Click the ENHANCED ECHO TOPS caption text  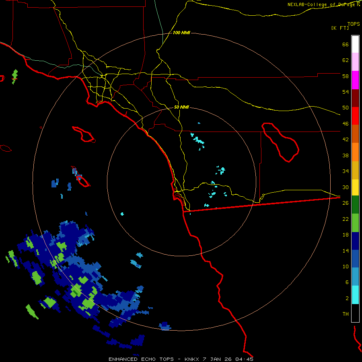141,359
